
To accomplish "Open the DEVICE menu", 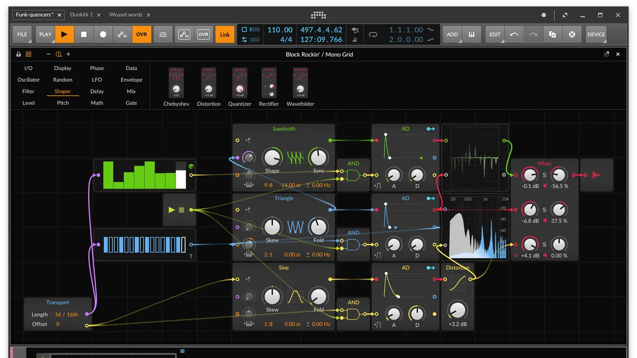I will pyautogui.click(x=596, y=34).
